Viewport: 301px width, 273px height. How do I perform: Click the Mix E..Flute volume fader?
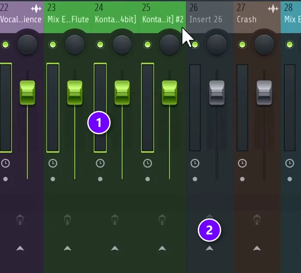coord(75,93)
